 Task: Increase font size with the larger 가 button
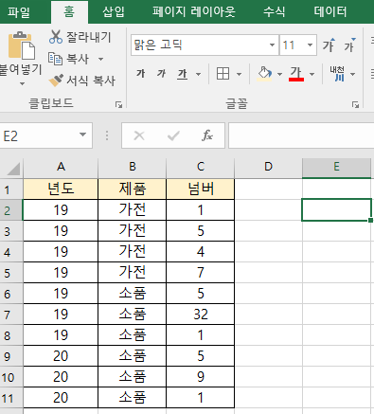tap(329, 45)
